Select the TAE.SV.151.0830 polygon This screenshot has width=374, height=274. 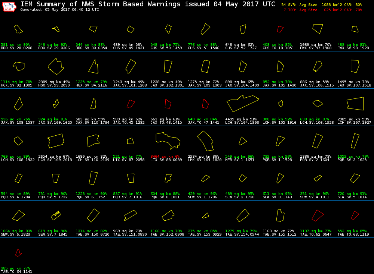click(x=131, y=215)
